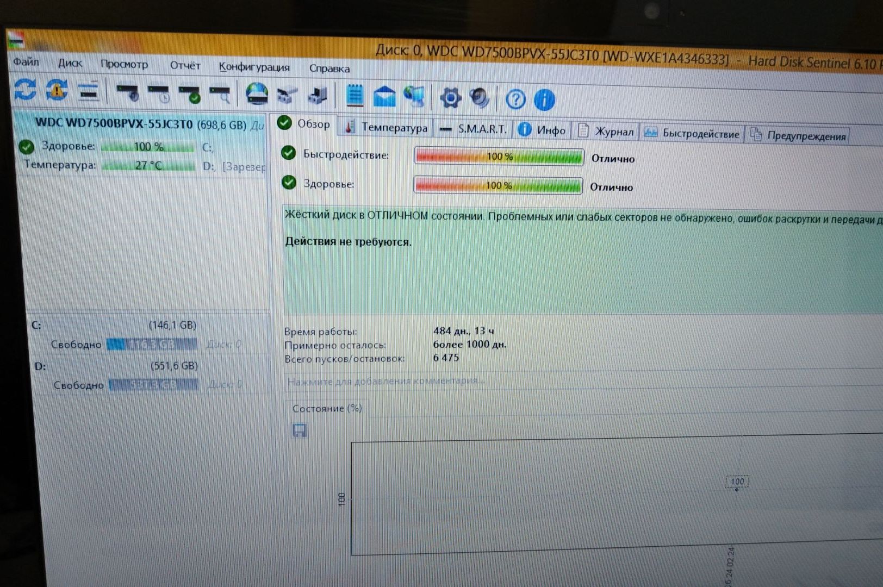Click the Здоровье 100% progress bar in overview

pyautogui.click(x=498, y=185)
